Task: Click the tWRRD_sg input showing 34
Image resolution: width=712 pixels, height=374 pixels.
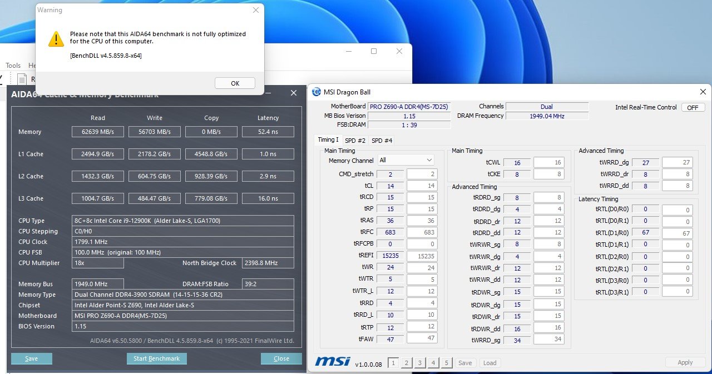Action: pyautogui.click(x=548, y=340)
